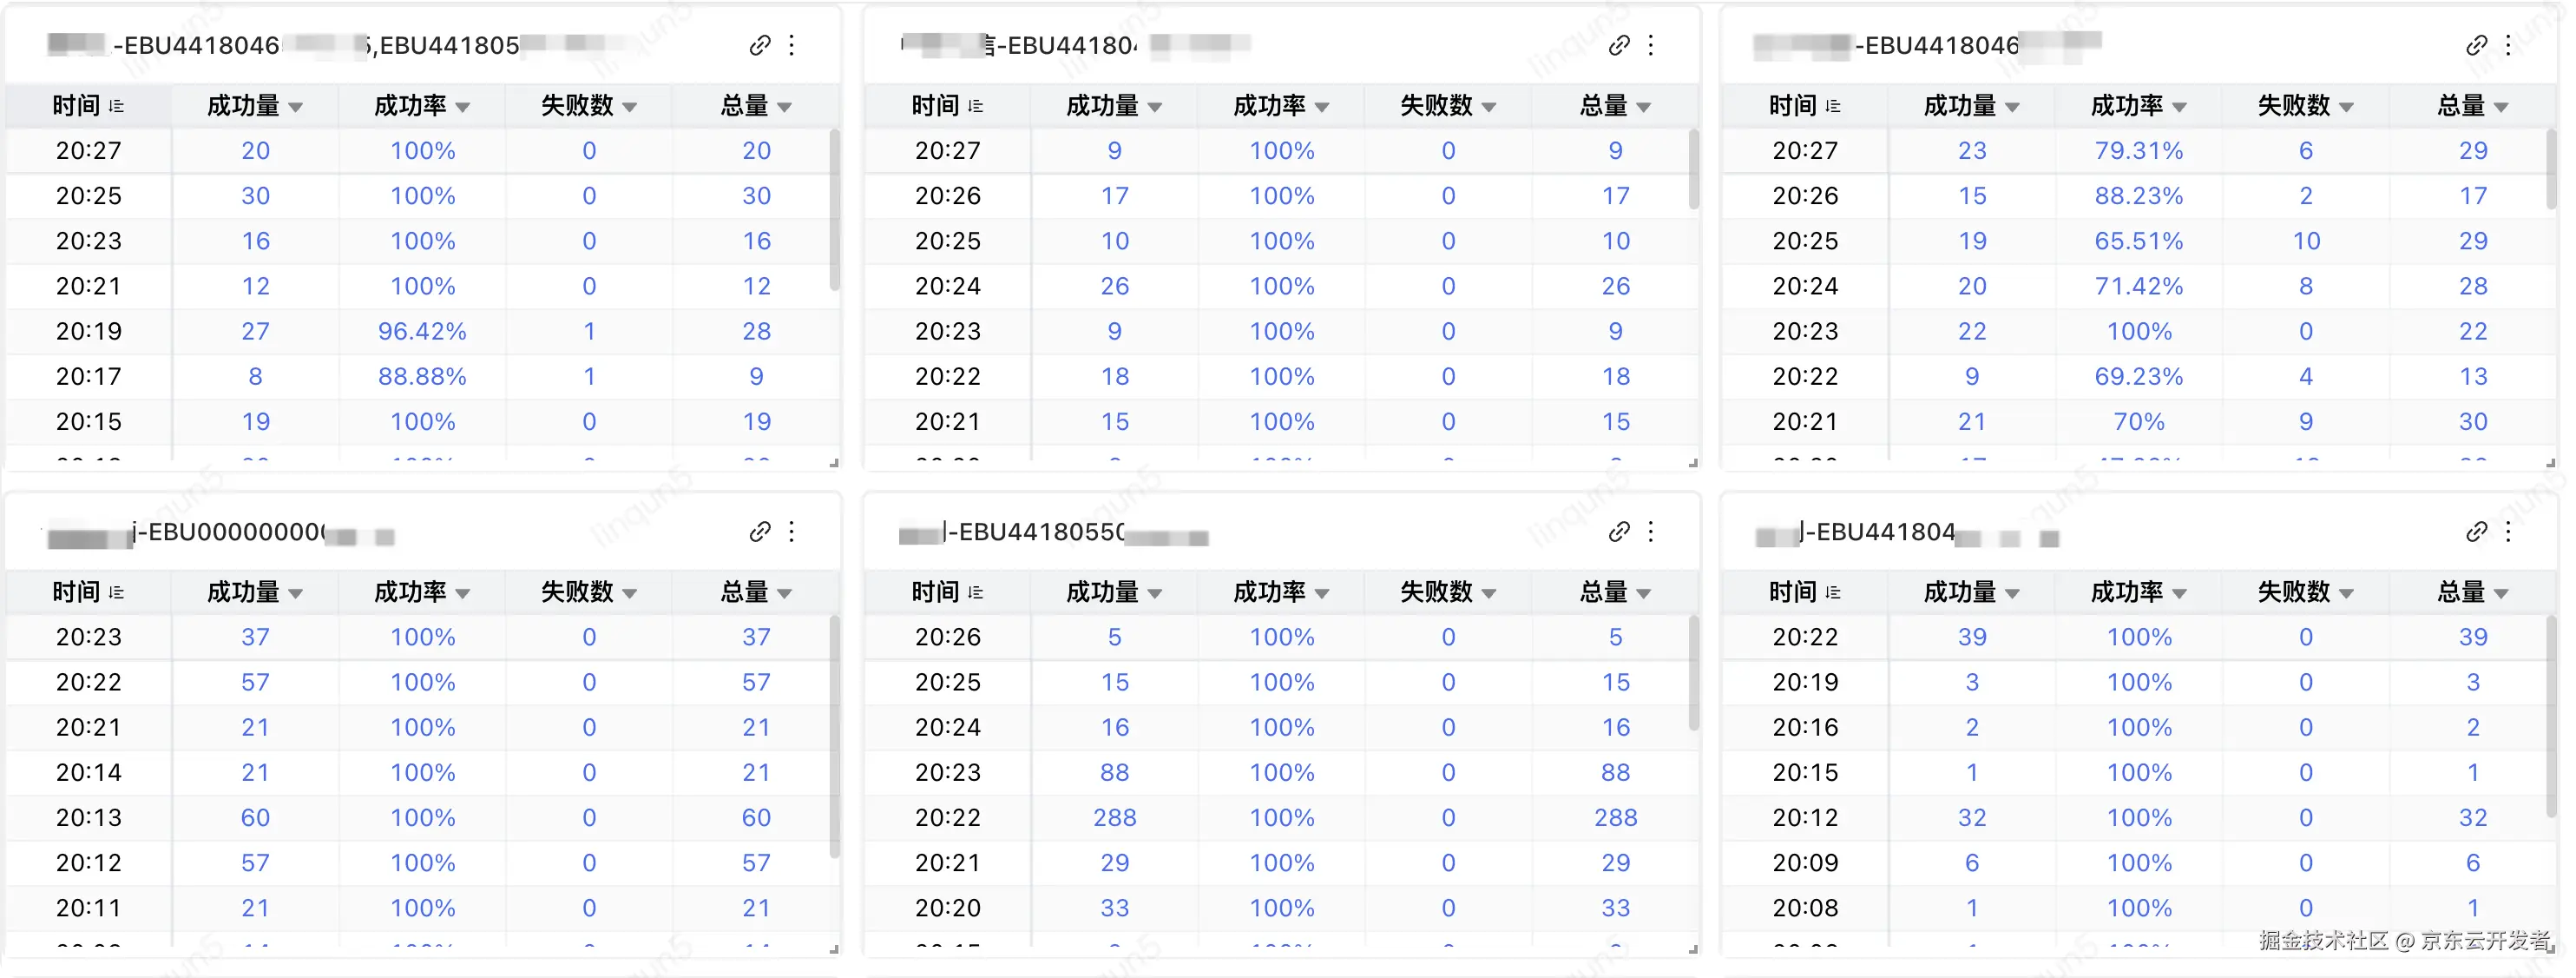The height and width of the screenshot is (978, 2576).
Task: Expand 成功率 dropdown in top-right panel
Action: click(2180, 107)
